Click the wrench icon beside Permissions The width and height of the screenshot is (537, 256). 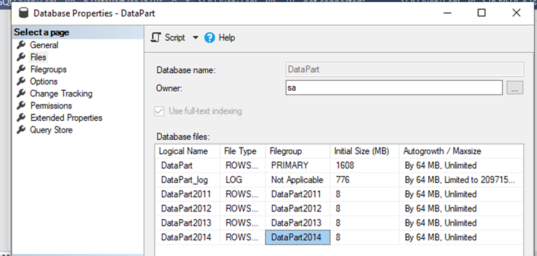[21, 106]
